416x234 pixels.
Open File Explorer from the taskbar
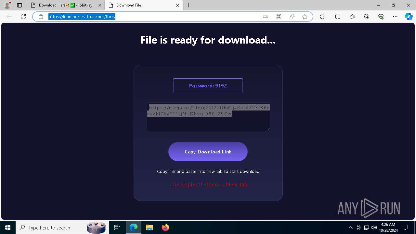149,227
